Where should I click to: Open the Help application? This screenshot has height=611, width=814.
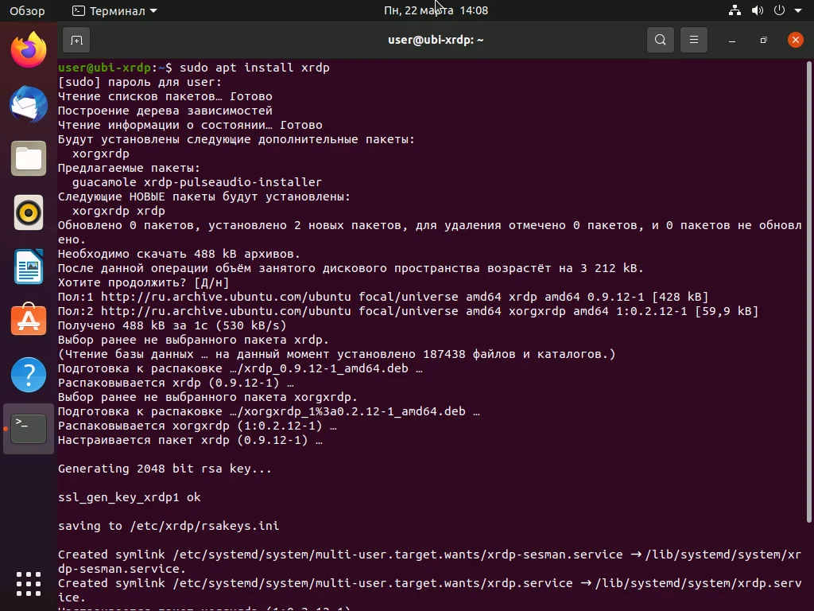pyautogui.click(x=28, y=374)
